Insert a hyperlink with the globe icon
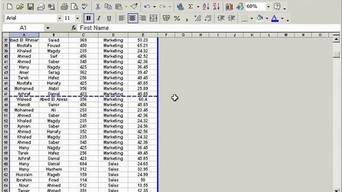342x192 pixels. click(x=180, y=7)
